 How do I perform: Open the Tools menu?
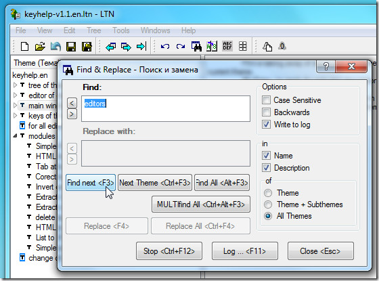click(121, 30)
